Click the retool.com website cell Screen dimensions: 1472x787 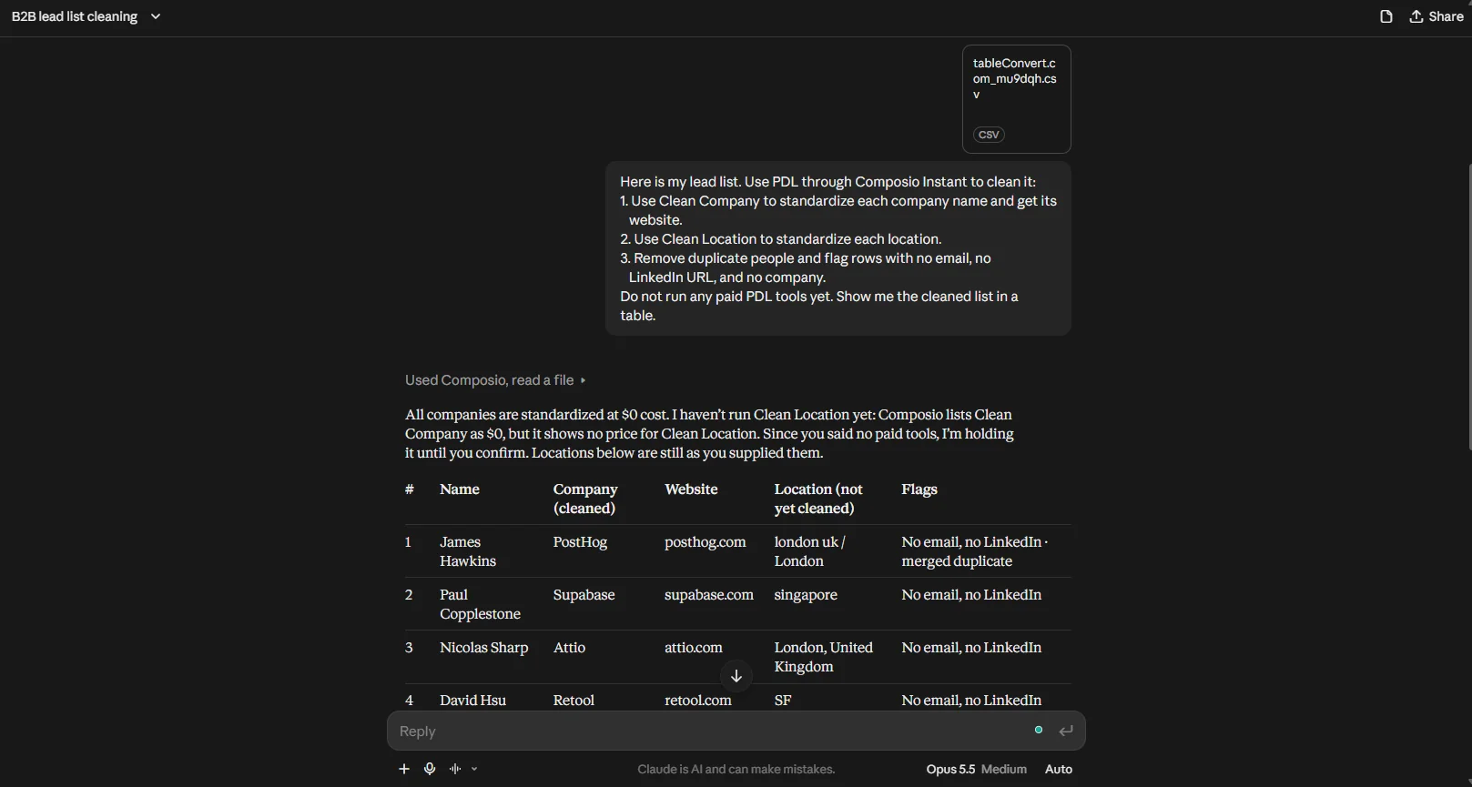point(698,701)
